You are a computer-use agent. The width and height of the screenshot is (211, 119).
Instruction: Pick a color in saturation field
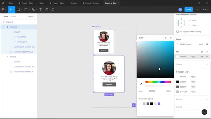coord(155,59)
